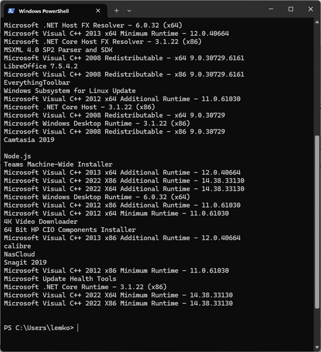This screenshot has width=321, height=352.
Task: Expand the new tab profile dropdown chevron
Action: point(129,10)
